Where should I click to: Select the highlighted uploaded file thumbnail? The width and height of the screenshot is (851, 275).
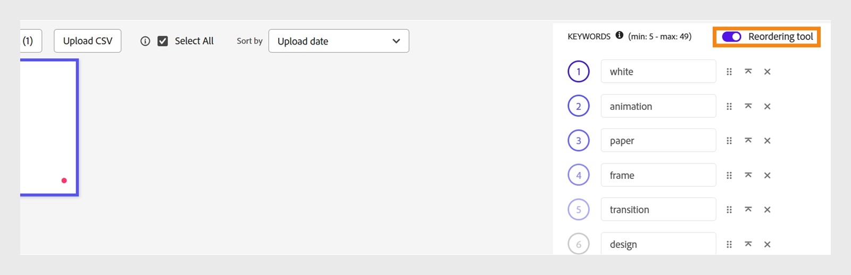(49, 127)
